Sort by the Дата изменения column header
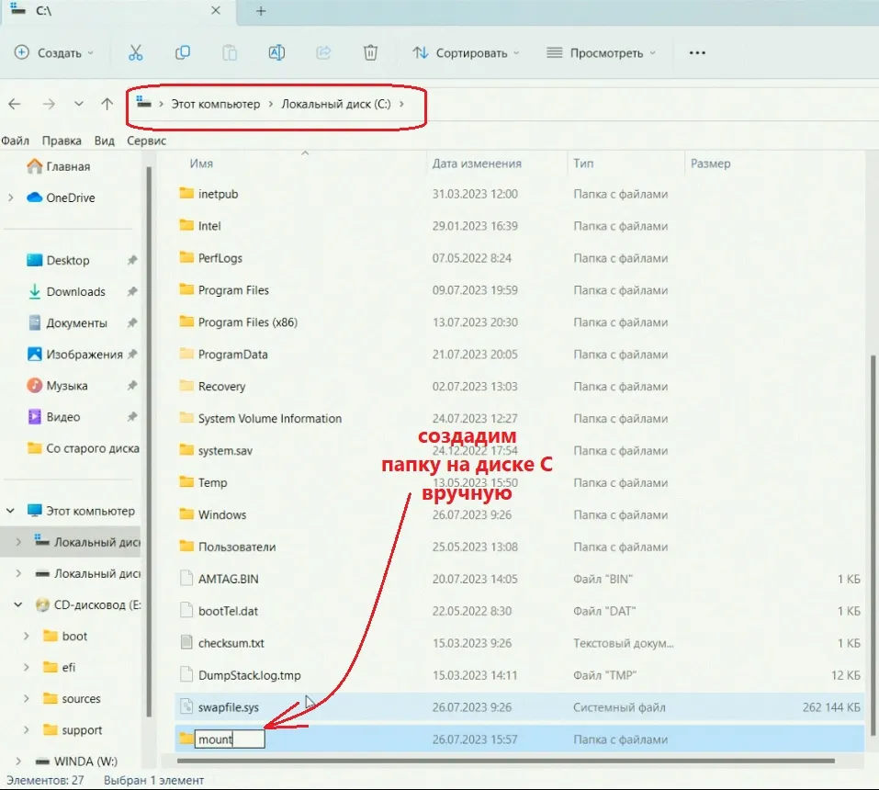 477,164
